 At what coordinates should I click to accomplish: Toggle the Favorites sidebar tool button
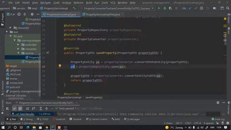pos(3,107)
